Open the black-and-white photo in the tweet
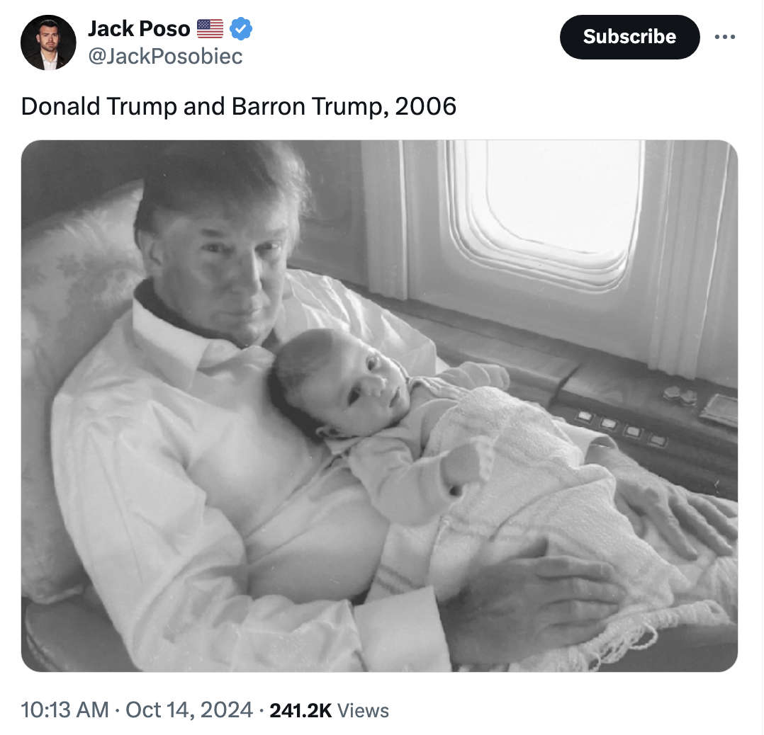This screenshot has height=735, width=764. [379, 406]
